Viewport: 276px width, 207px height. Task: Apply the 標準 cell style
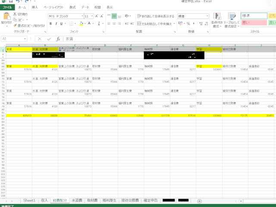pyautogui.click(x=254, y=16)
